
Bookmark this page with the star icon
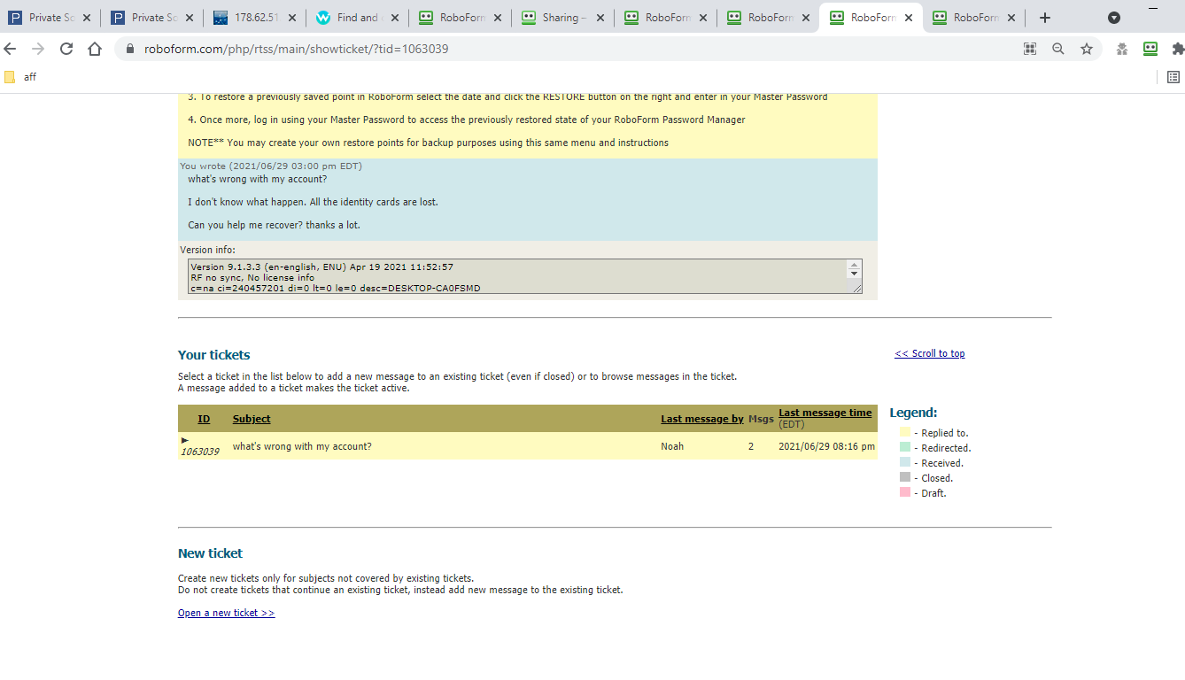1087,49
